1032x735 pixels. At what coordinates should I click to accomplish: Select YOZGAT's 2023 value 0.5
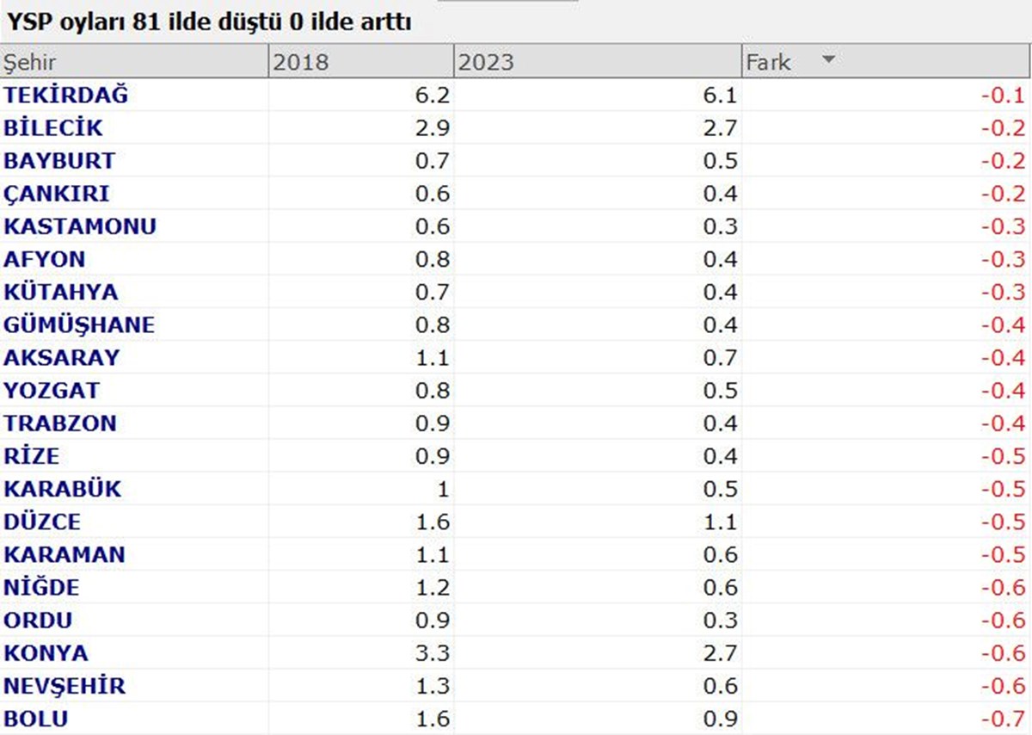[x=720, y=390]
